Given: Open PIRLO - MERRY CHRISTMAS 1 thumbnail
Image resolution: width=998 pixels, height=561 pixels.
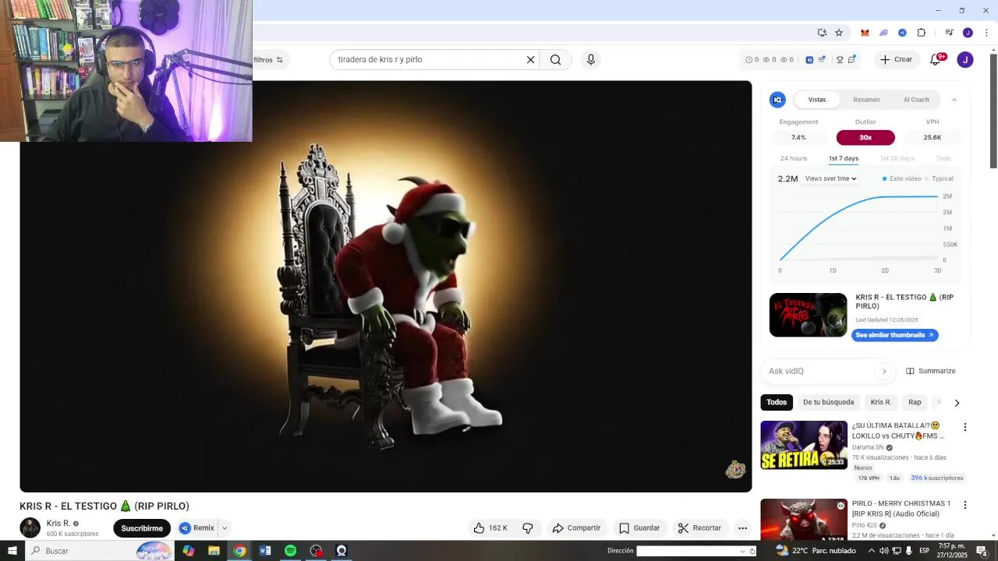Looking at the screenshot, I should (804, 520).
